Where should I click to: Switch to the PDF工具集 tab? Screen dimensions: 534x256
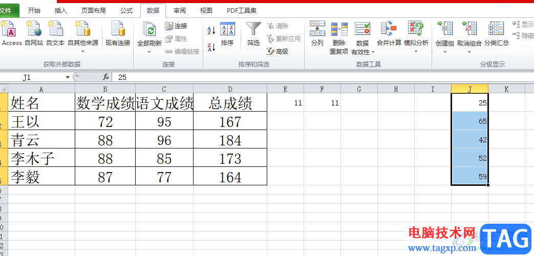pos(242,11)
